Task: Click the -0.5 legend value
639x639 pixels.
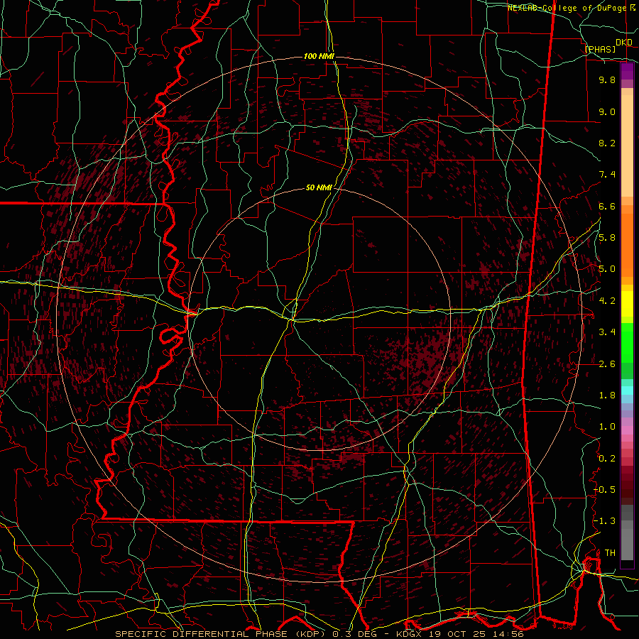Action: pyautogui.click(x=605, y=489)
